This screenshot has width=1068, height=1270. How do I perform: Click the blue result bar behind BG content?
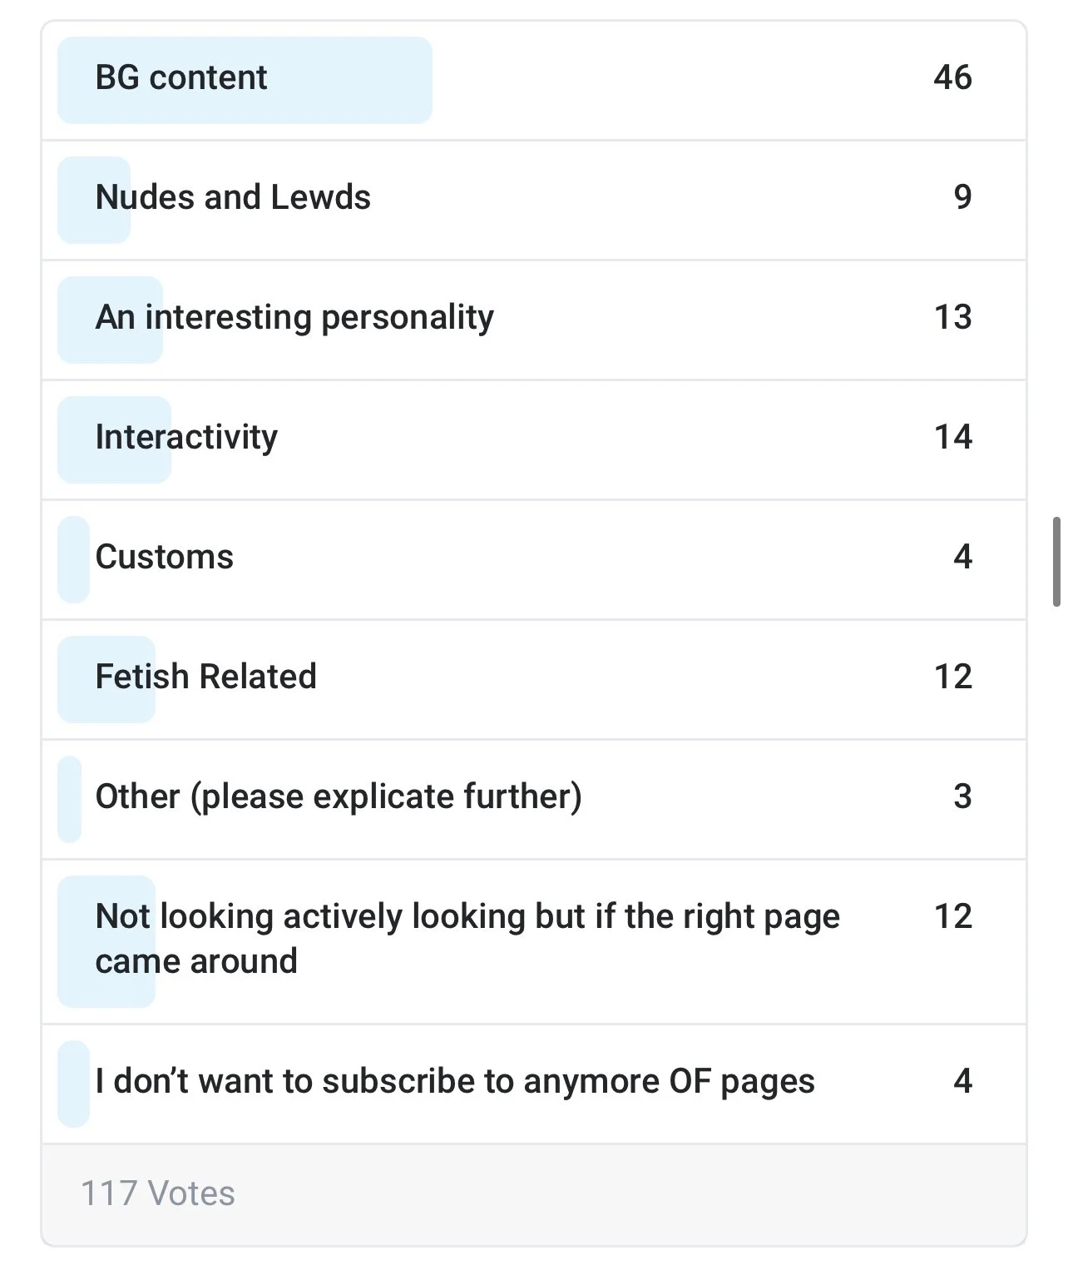(245, 80)
